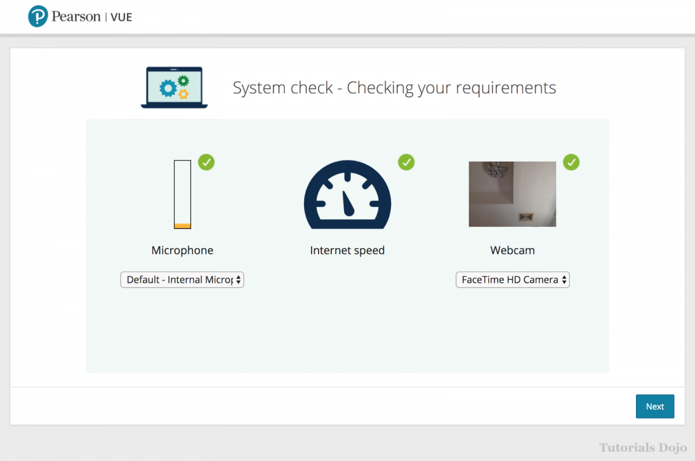Click the arrows on the webcam selector
695x461 pixels.
pos(564,280)
